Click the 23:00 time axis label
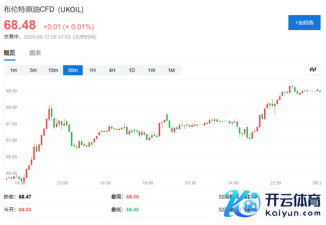 tap(62, 183)
